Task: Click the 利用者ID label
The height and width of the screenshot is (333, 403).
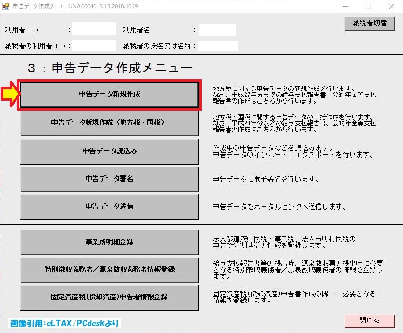Action: click(x=21, y=30)
